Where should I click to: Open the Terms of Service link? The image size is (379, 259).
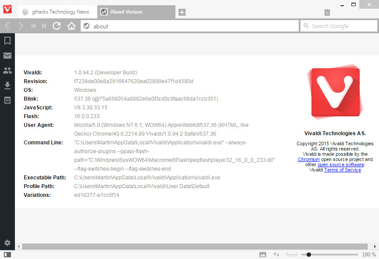(343, 170)
